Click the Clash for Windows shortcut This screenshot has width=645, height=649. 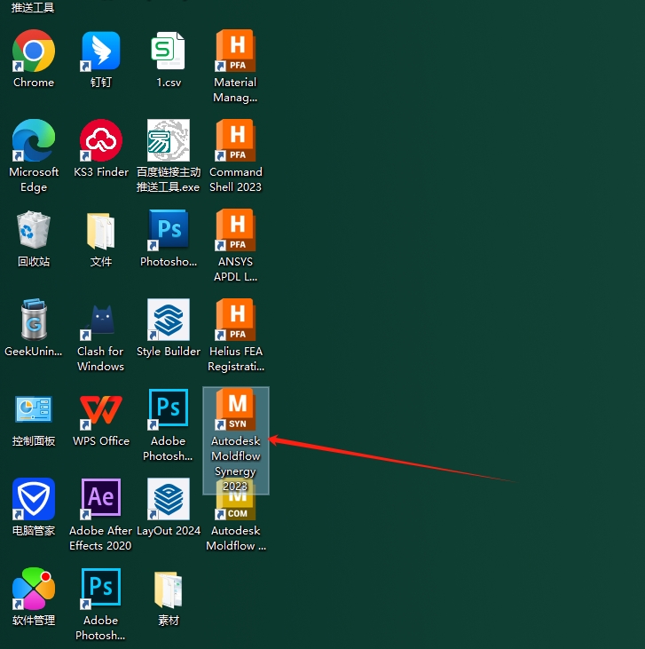(101, 321)
